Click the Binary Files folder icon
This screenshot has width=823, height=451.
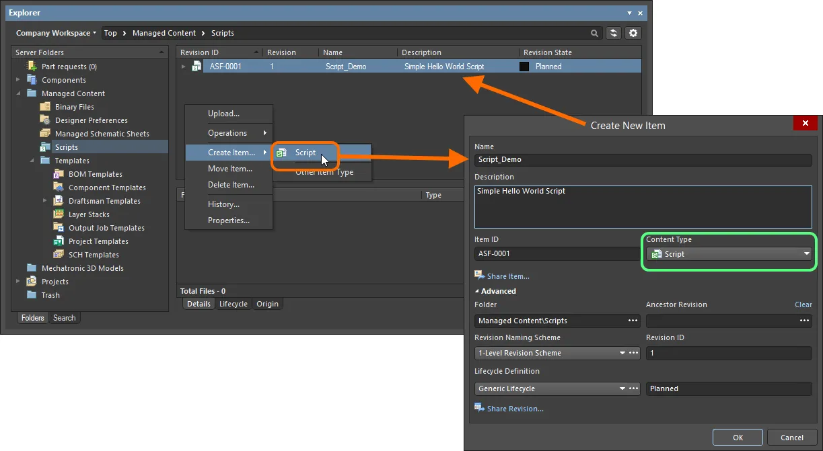[45, 107]
